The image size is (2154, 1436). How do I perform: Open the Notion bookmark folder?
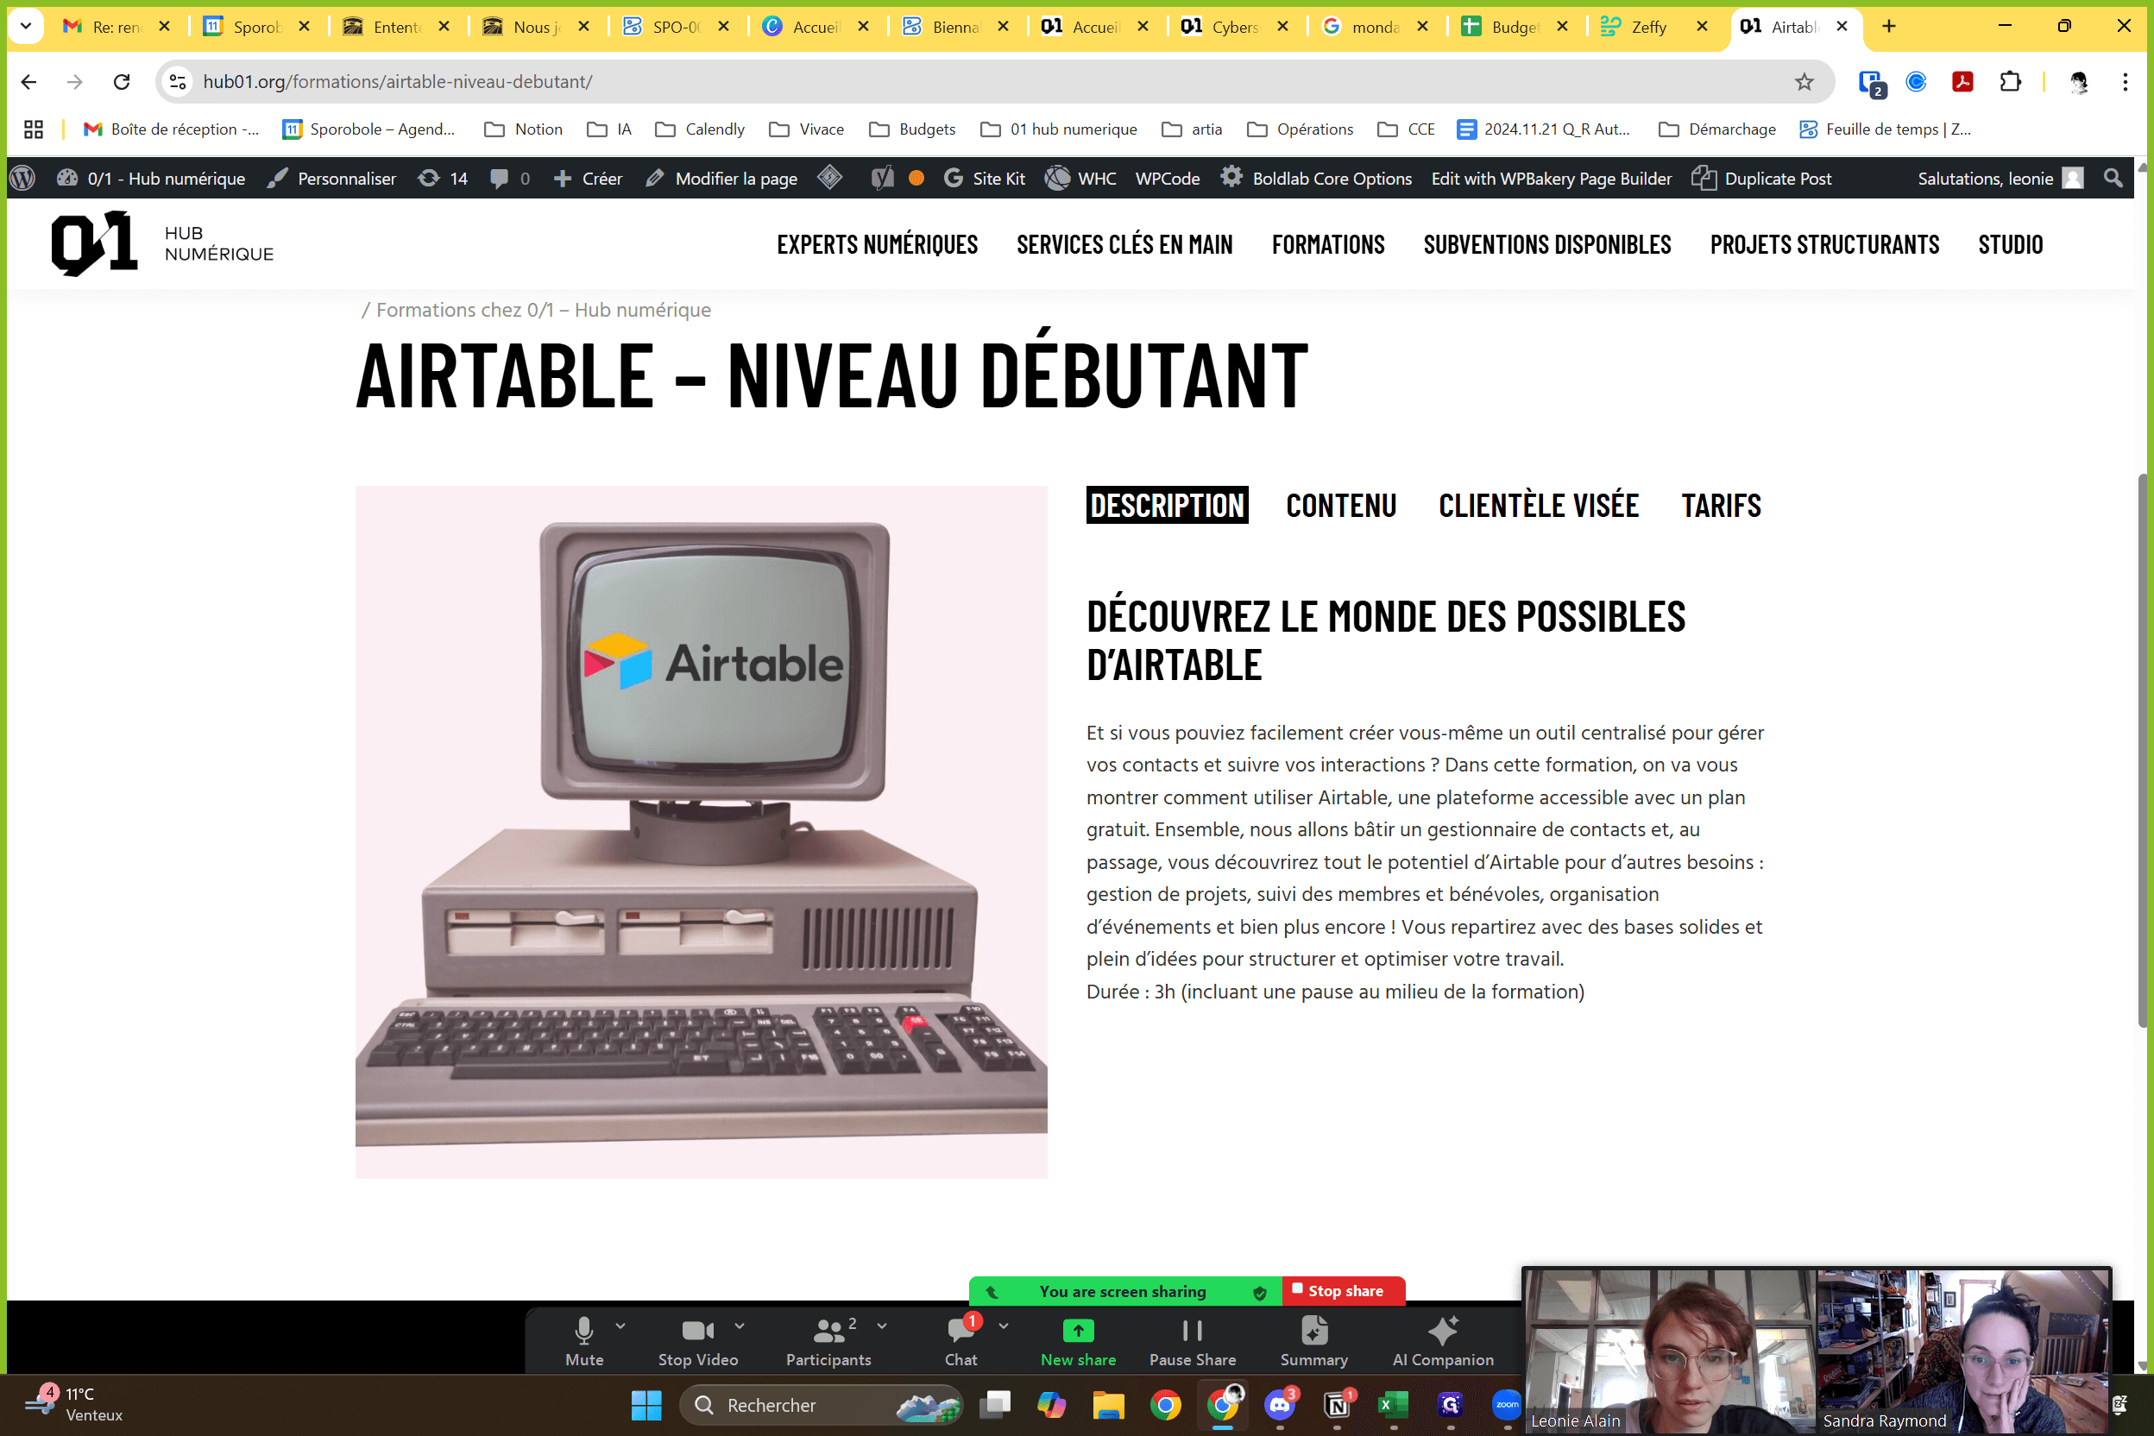click(x=524, y=129)
